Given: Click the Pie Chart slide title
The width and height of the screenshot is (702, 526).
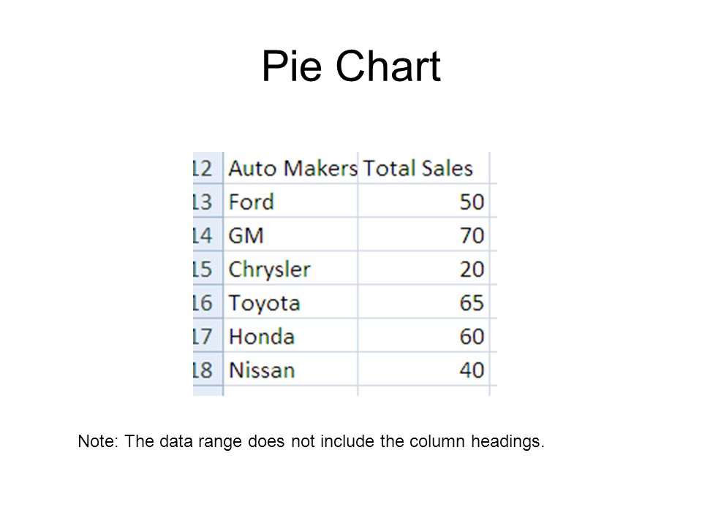Looking at the screenshot, I should tap(352, 66).
